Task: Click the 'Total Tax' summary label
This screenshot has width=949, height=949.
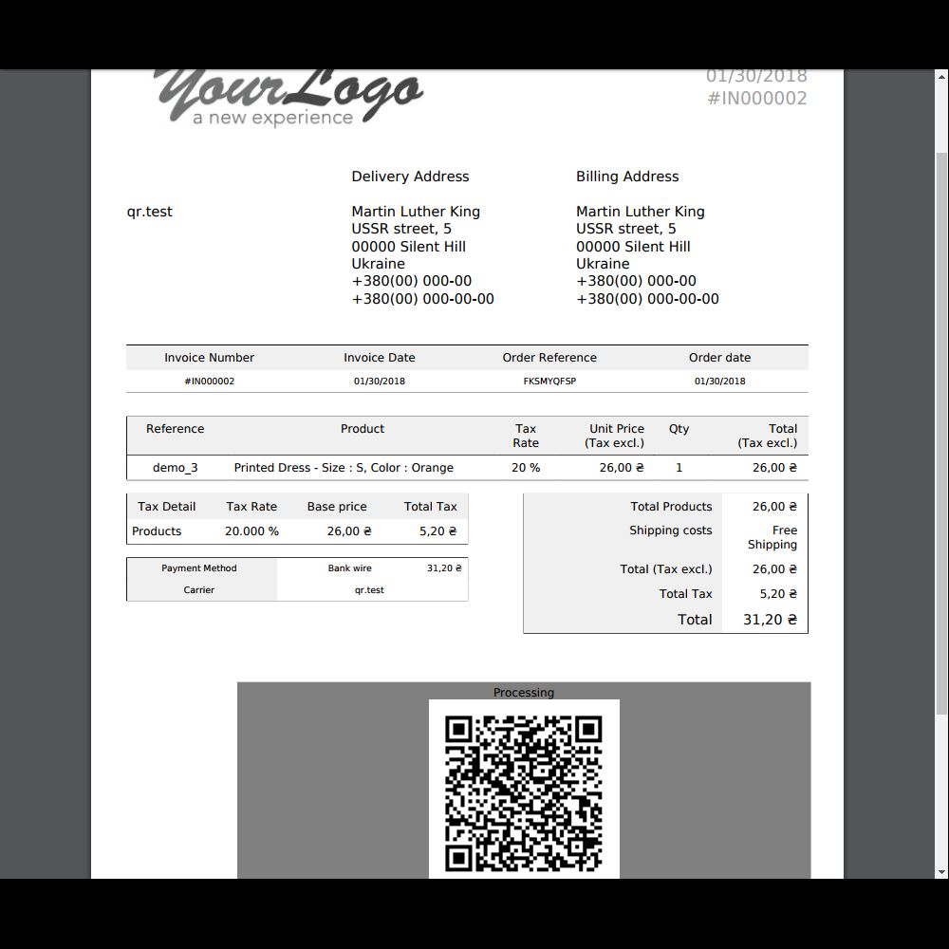Action: tap(686, 594)
